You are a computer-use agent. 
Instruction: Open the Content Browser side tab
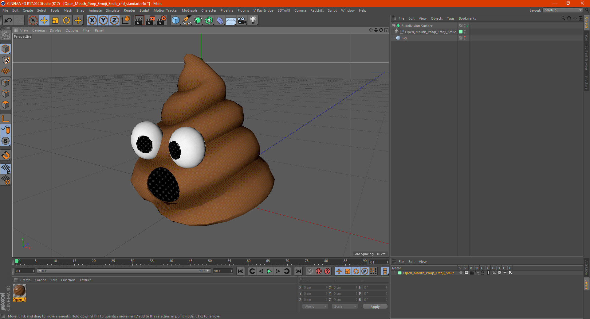(587, 58)
